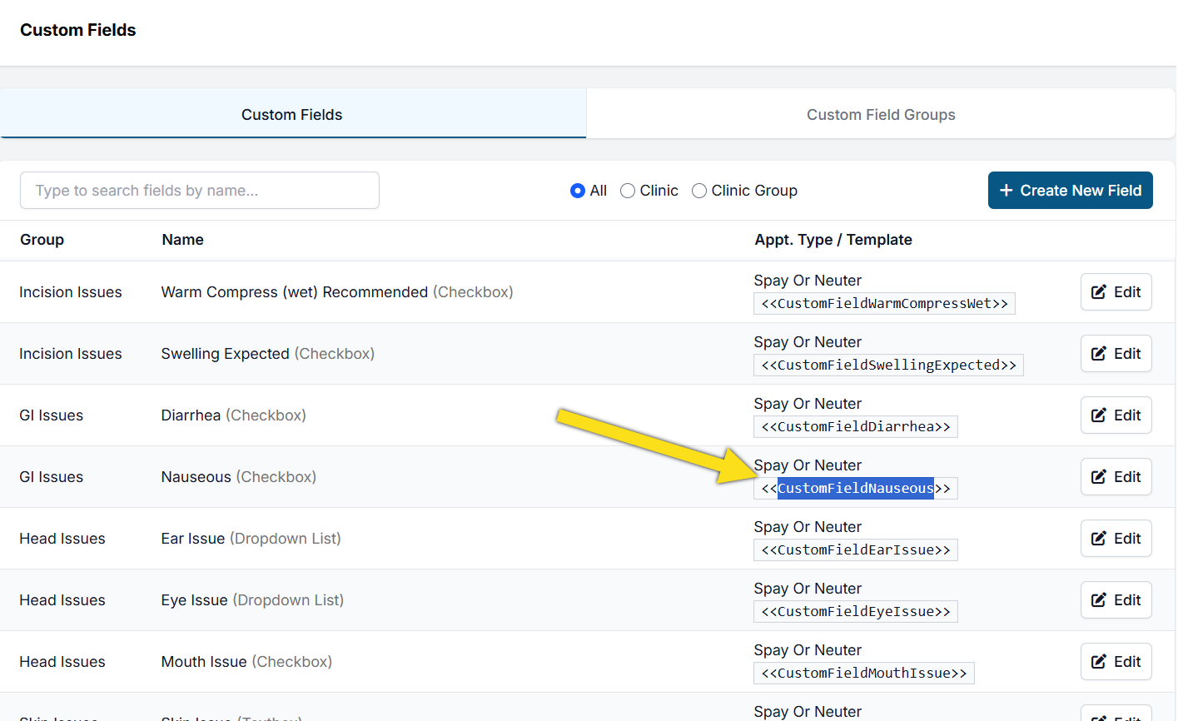The height and width of the screenshot is (721, 1178).
Task: Select the Clinic Group radio filter
Action: pos(699,191)
